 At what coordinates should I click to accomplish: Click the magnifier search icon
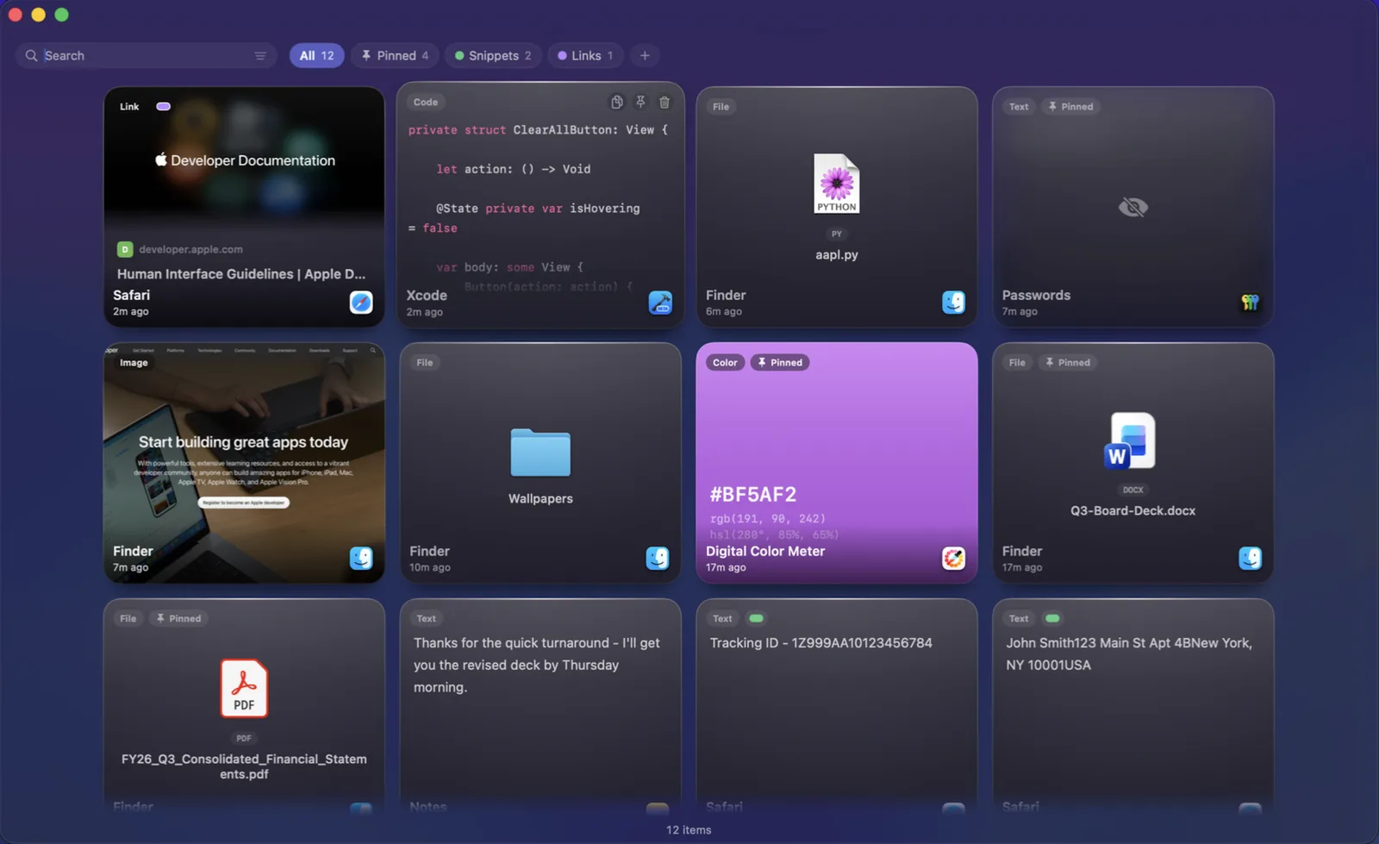point(31,56)
